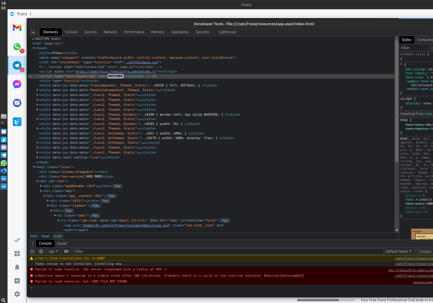Screen dimensions: 433x303
Task: Expand the data-react-tooltip style node
Action: pyautogui.click(x=38, y=158)
